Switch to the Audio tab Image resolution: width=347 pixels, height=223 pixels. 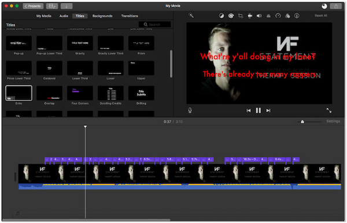pos(64,16)
